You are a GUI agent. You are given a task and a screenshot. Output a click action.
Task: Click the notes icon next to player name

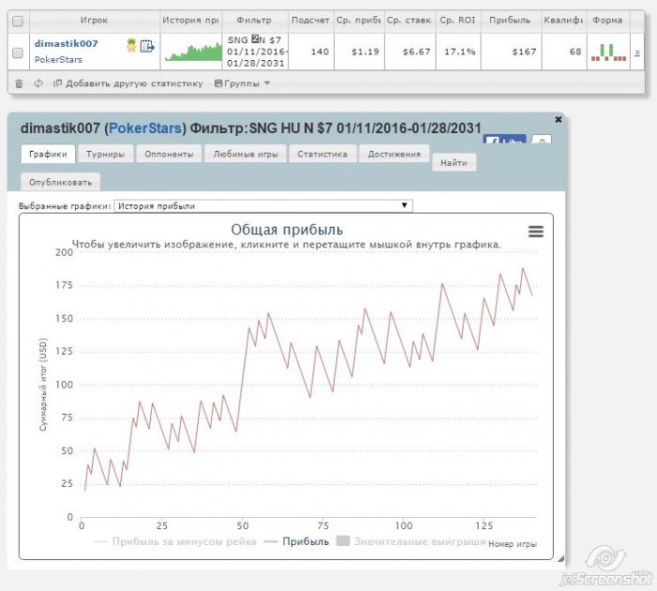click(x=146, y=45)
